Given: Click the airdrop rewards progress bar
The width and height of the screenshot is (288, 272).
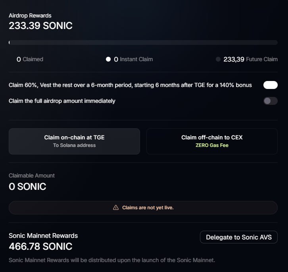Looking at the screenshot, I should (x=143, y=42).
